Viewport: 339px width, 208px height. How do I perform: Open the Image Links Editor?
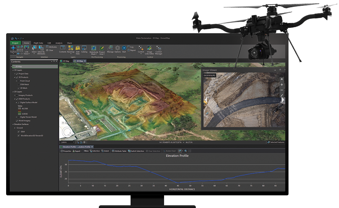tap(149, 48)
